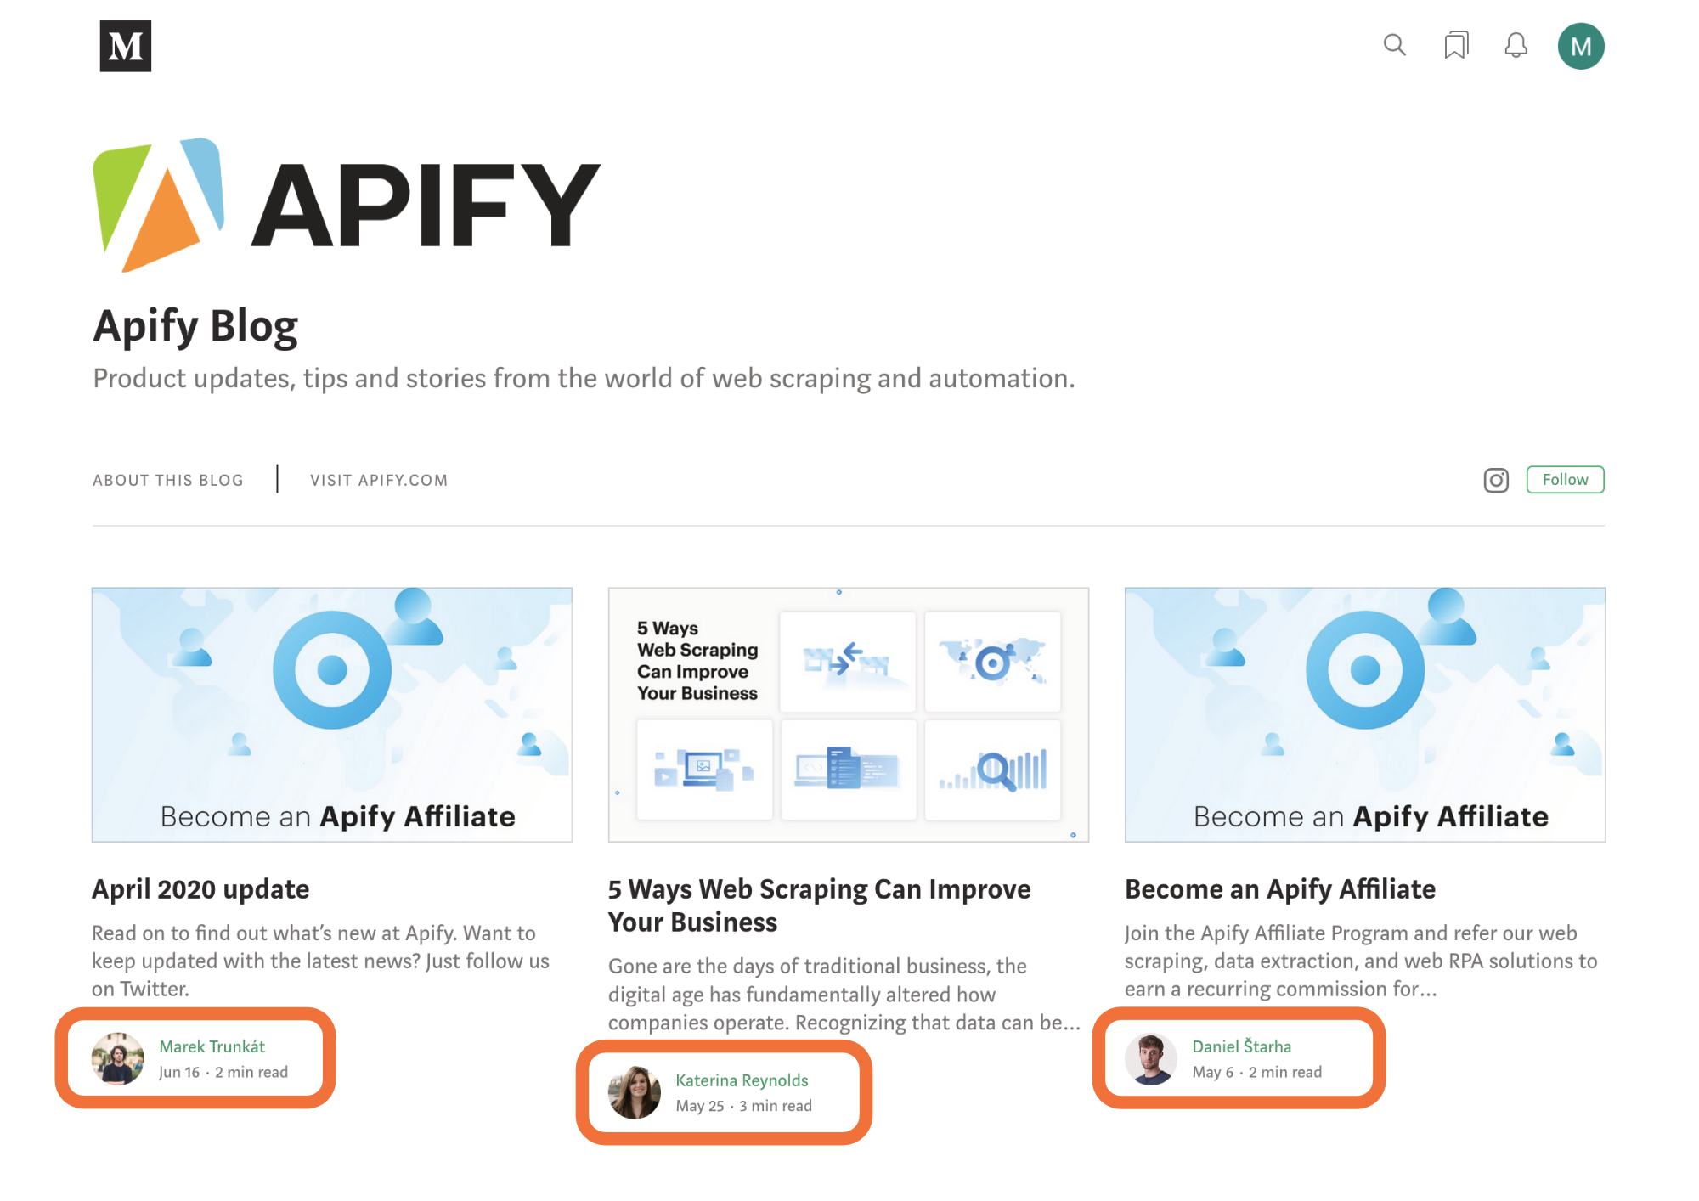Switch to the About This Blog tab

(x=167, y=480)
